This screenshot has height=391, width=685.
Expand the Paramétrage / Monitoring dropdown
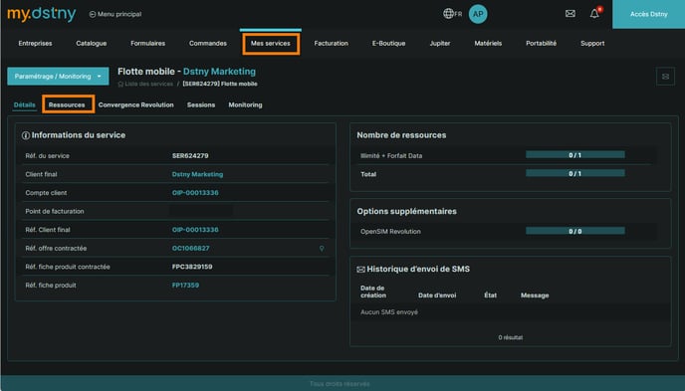pos(58,76)
